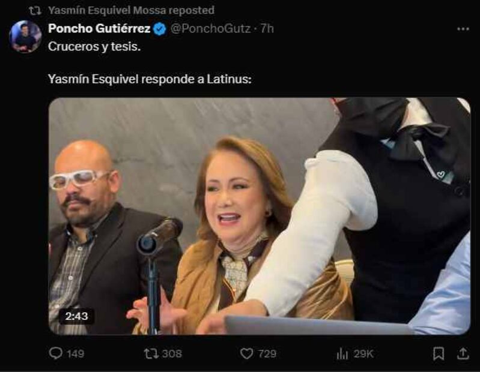Click the reply speech bubble icon

click(x=56, y=353)
